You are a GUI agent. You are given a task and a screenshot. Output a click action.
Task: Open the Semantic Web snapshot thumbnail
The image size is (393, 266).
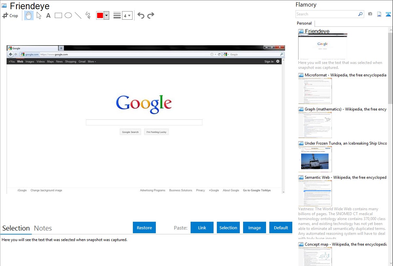[x=315, y=193]
